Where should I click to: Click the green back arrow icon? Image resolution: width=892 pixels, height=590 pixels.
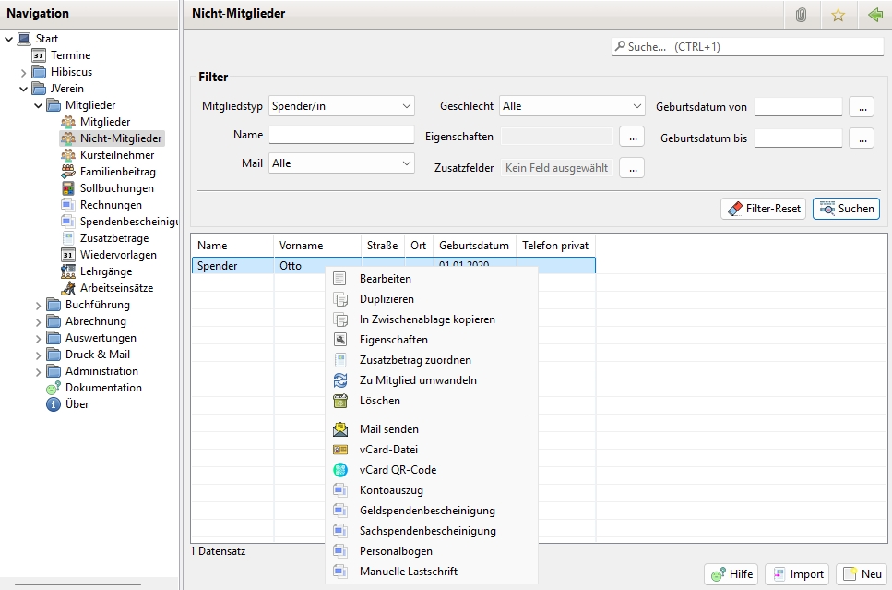point(874,15)
